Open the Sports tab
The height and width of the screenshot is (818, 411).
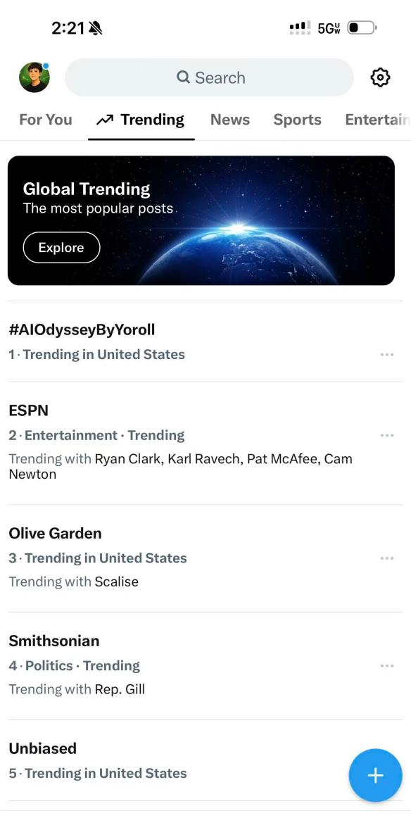tap(297, 120)
